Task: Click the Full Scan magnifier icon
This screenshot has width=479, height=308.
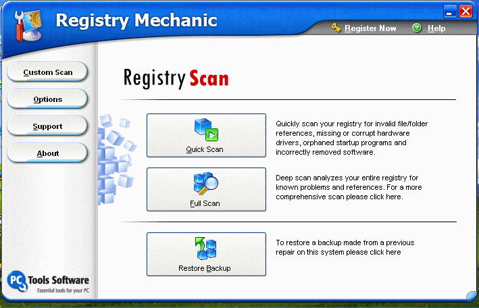Action: tap(206, 183)
